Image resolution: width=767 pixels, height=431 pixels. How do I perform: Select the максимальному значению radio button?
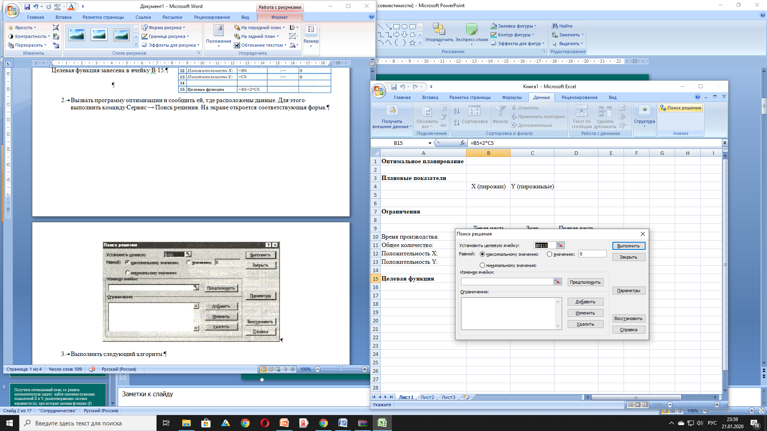[x=483, y=254]
